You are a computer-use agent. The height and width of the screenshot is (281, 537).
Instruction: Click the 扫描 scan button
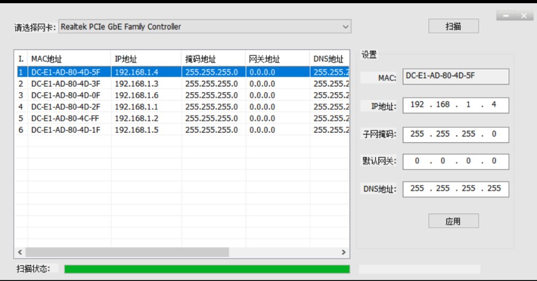click(453, 26)
